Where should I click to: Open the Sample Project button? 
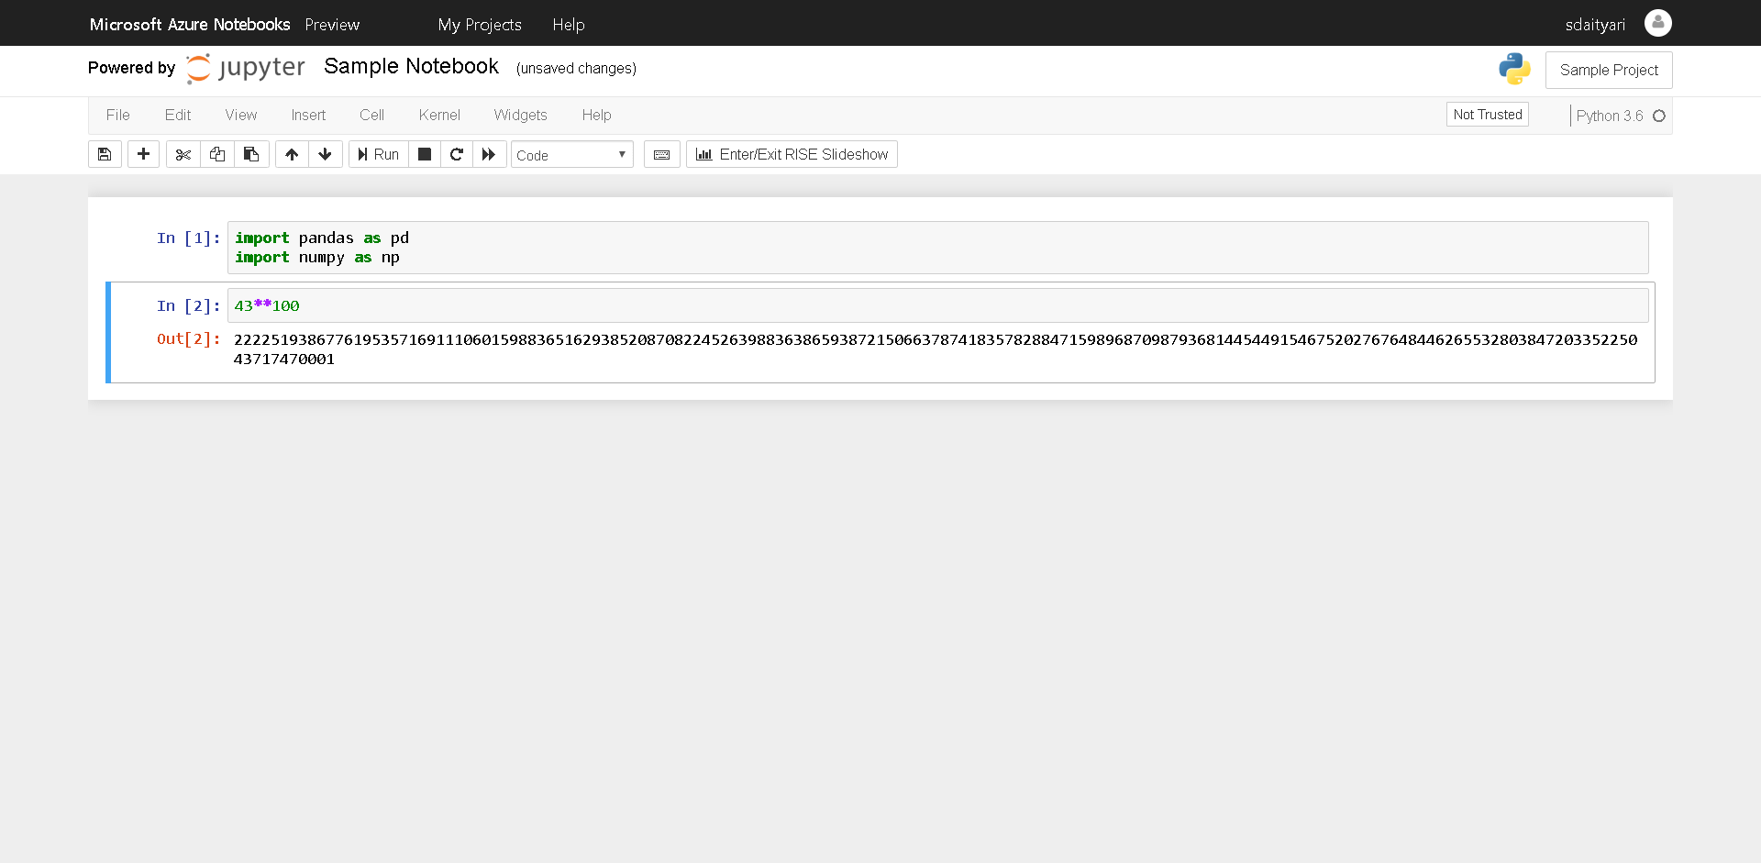[1609, 70]
